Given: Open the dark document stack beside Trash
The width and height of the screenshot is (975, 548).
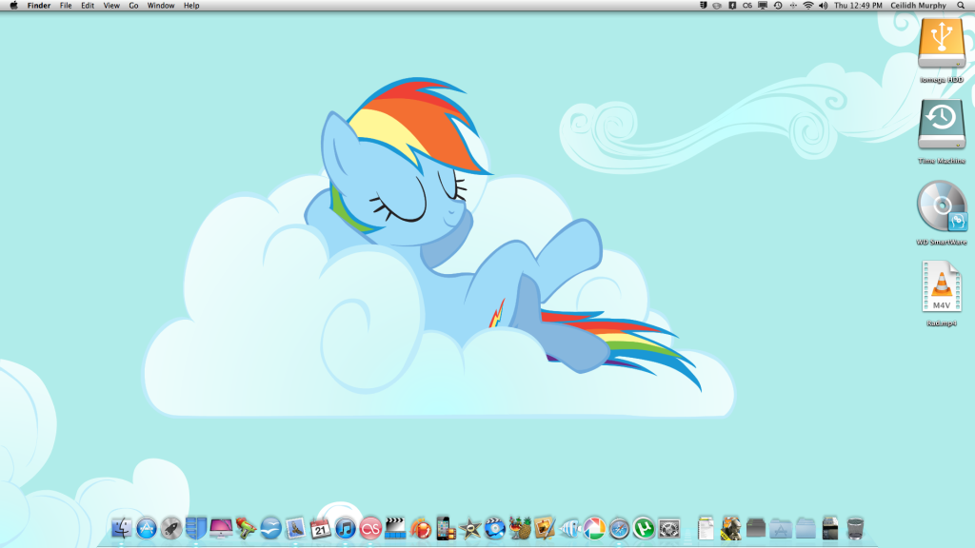Looking at the screenshot, I should [x=830, y=529].
